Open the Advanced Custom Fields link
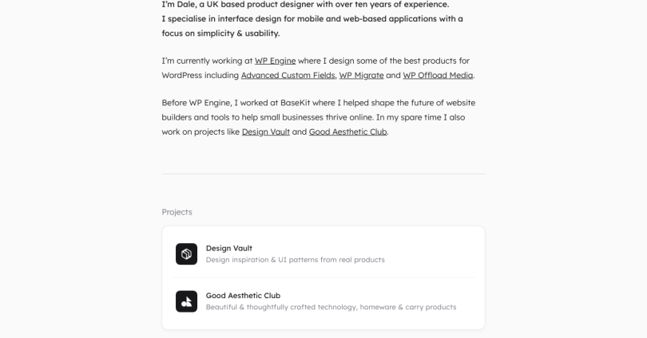This screenshot has height=338, width=647. 288,76
